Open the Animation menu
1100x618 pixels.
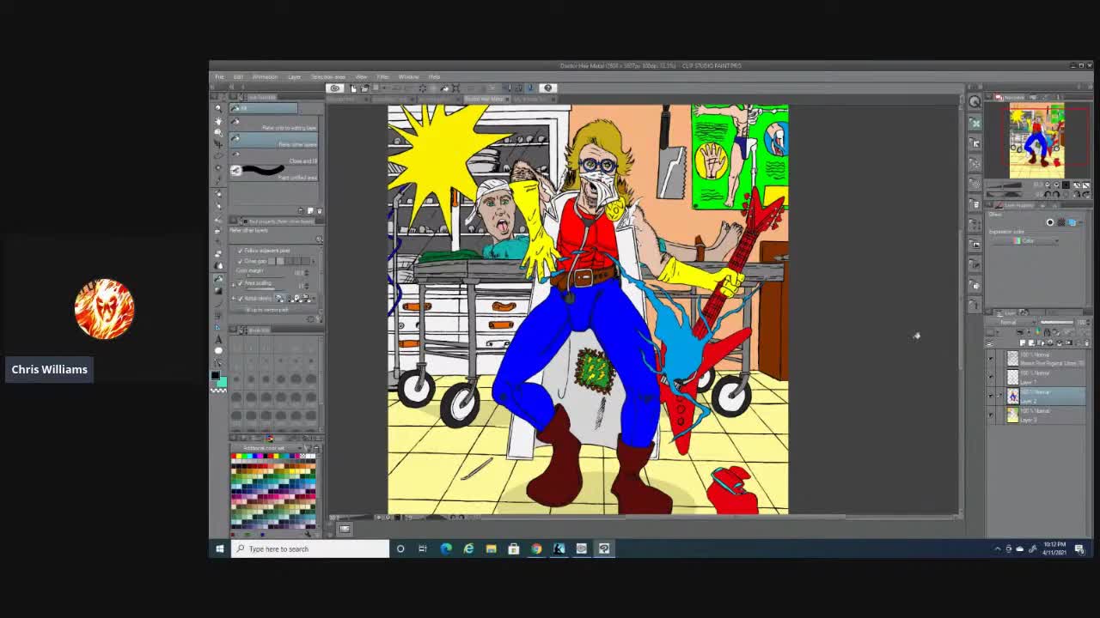pyautogui.click(x=265, y=77)
